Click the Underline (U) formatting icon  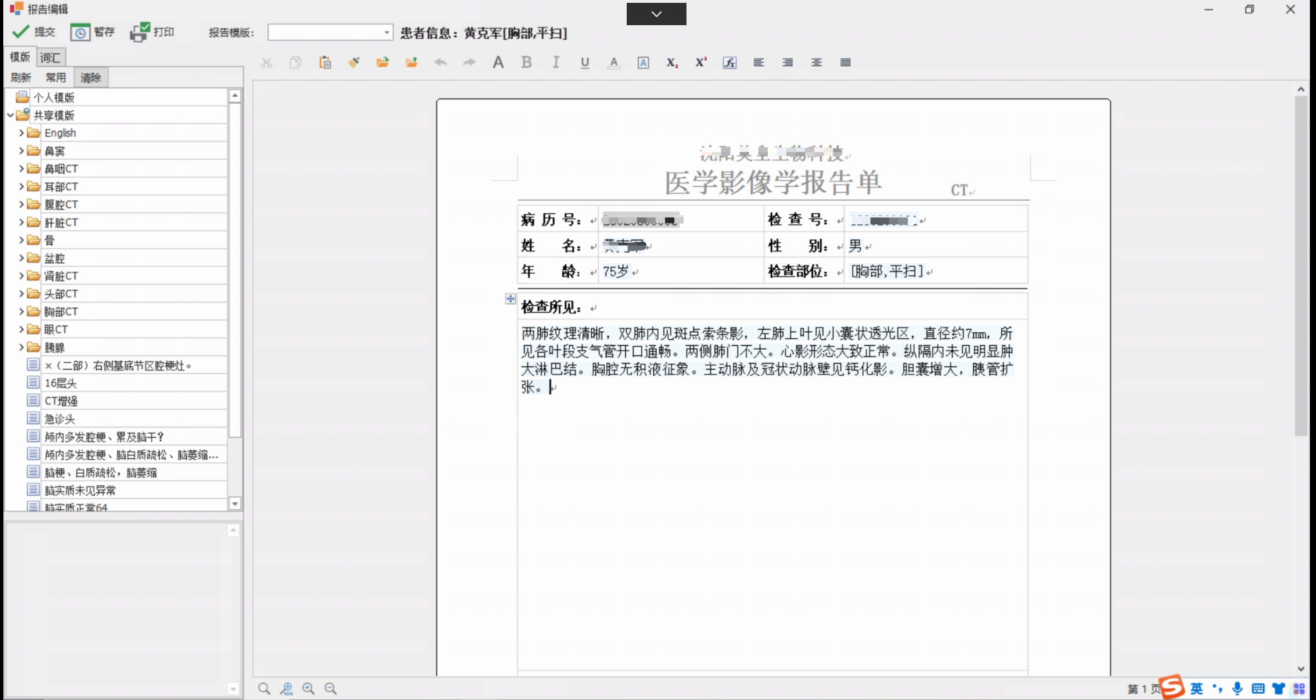(584, 62)
